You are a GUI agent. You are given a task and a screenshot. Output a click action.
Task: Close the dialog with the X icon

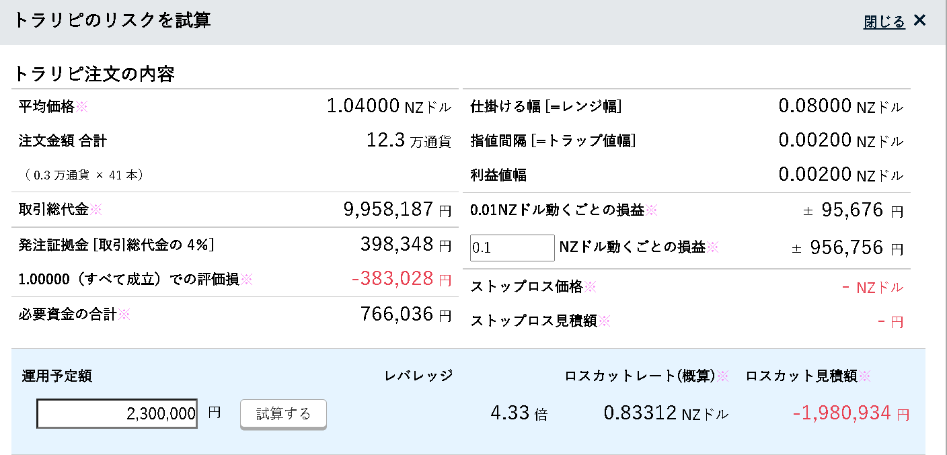920,21
